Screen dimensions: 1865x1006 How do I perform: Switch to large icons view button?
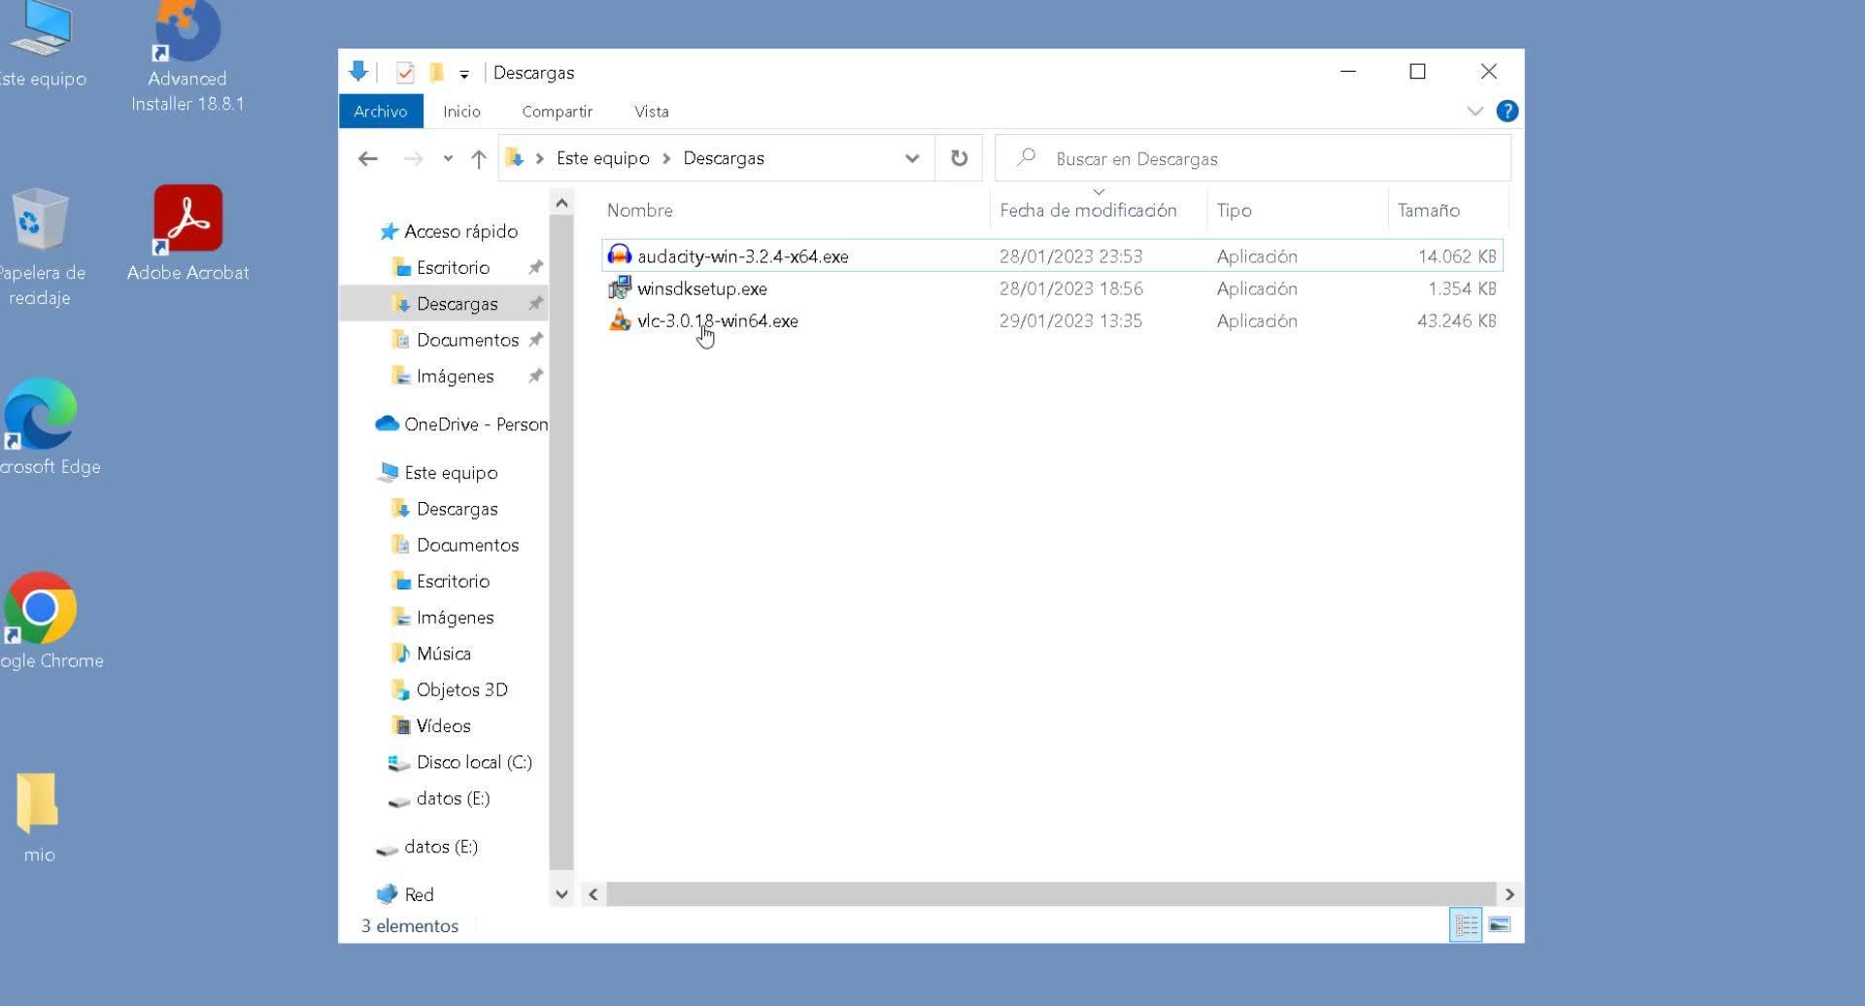[x=1500, y=924]
